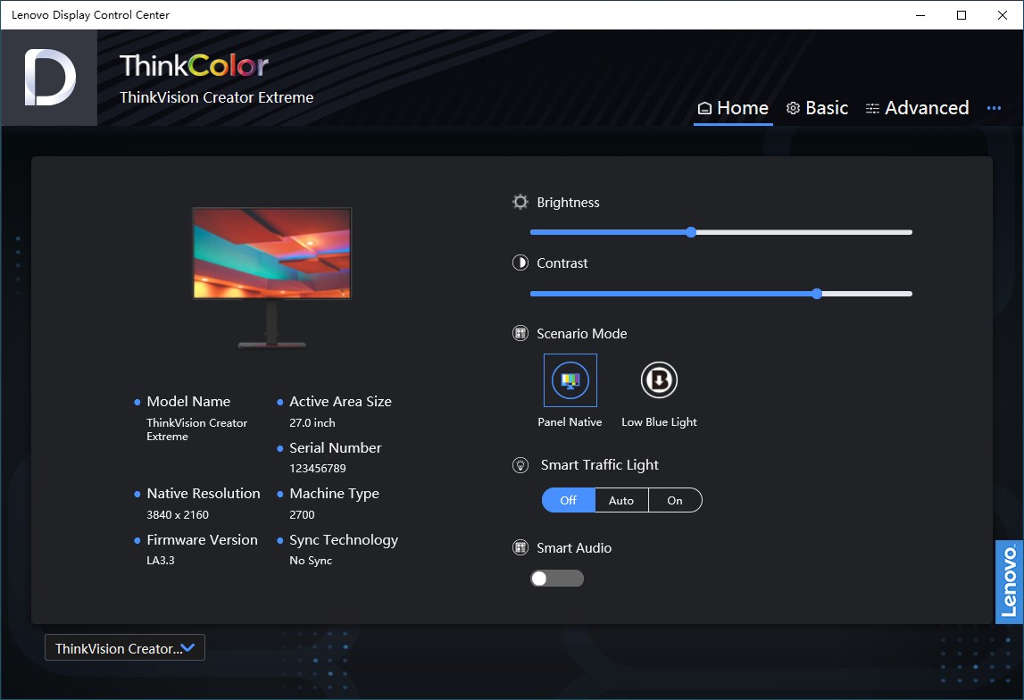Click the Smart Traffic Light bulb icon
The height and width of the screenshot is (700, 1024).
(520, 465)
